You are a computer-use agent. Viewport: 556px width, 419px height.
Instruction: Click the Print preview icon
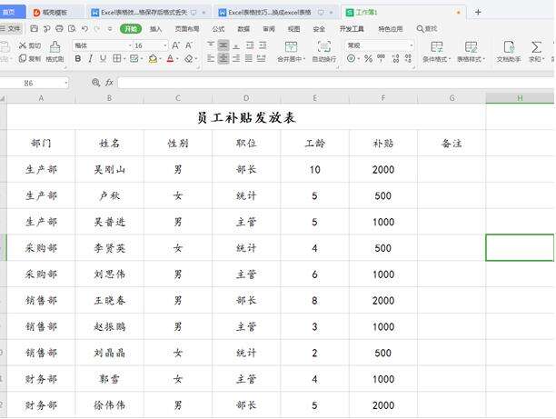coord(72,29)
